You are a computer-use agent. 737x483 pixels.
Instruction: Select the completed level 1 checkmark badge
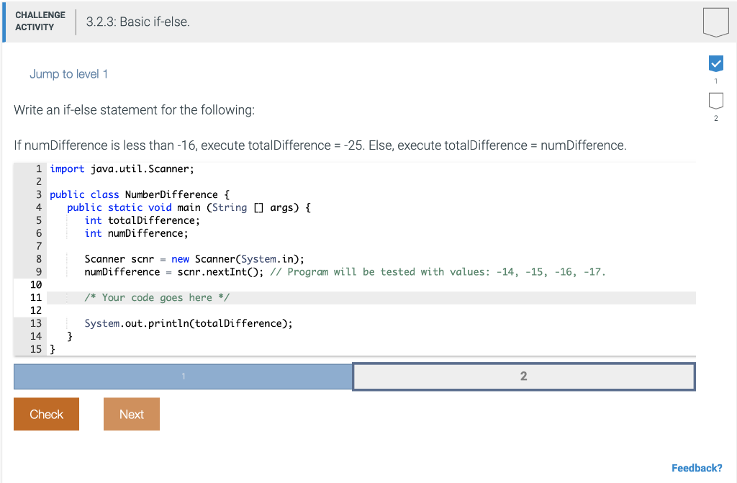[x=715, y=63]
